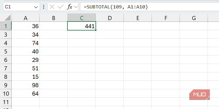Select column B header
The width and height of the screenshot is (219, 109).
[54, 18]
